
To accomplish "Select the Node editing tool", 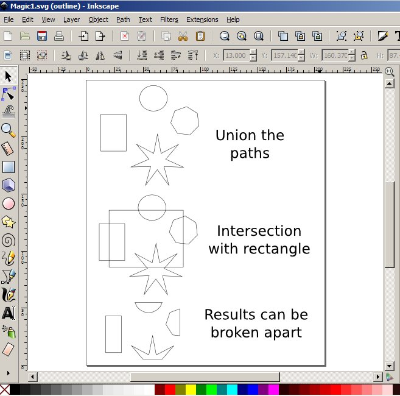I will [9, 94].
